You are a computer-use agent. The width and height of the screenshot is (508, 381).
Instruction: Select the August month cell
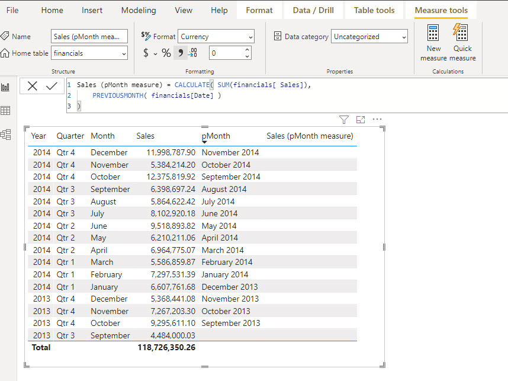104,201
